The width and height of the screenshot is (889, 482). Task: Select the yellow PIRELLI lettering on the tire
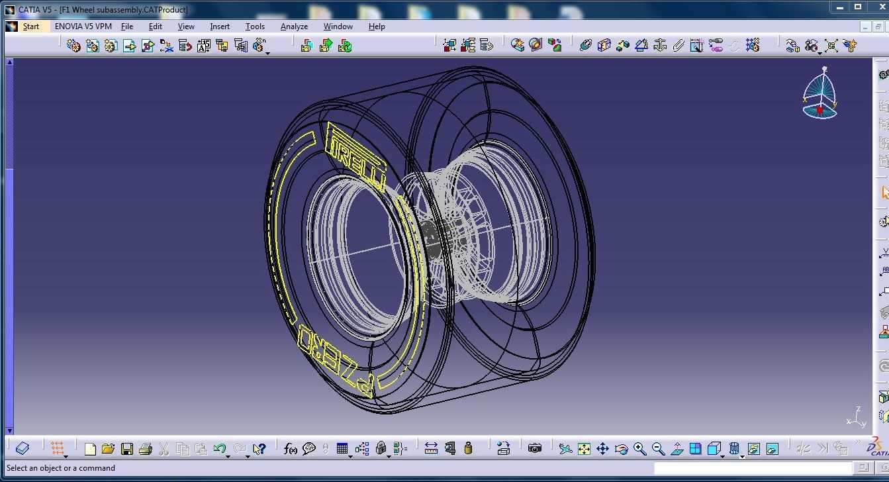356,158
